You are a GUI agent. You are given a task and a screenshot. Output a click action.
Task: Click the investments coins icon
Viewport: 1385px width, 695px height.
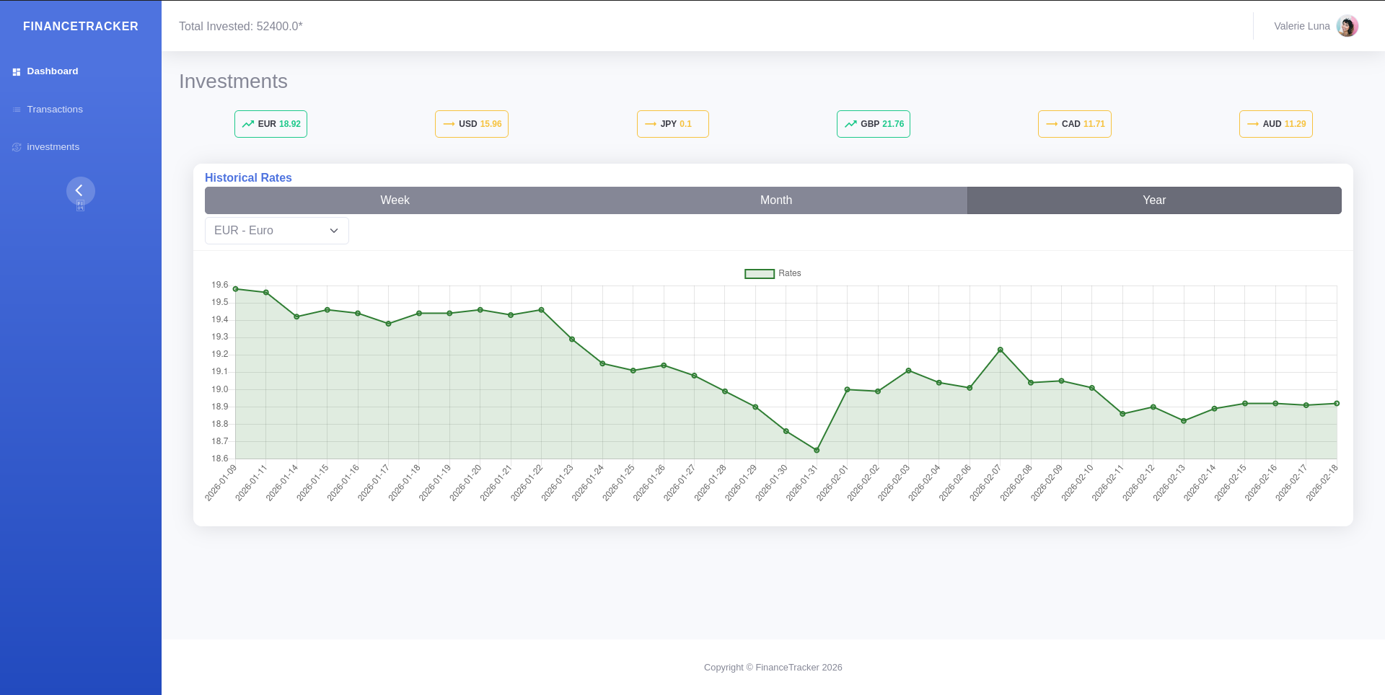tap(17, 147)
